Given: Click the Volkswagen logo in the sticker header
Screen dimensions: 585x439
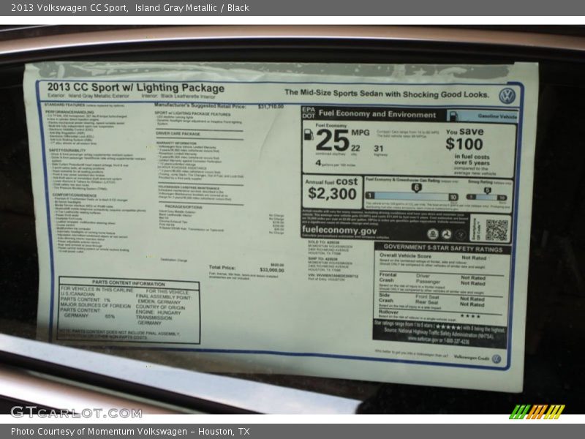Looking at the screenshot, I should point(507,97).
